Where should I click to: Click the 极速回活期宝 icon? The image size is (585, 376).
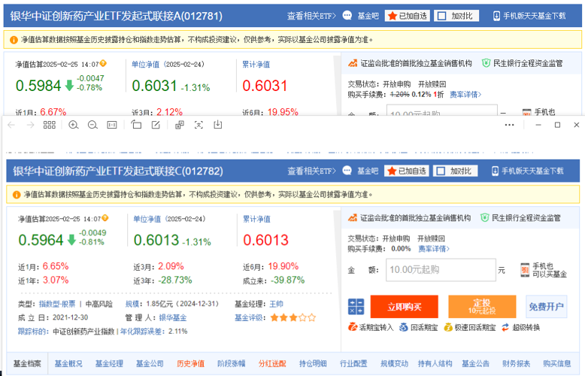click(x=448, y=327)
